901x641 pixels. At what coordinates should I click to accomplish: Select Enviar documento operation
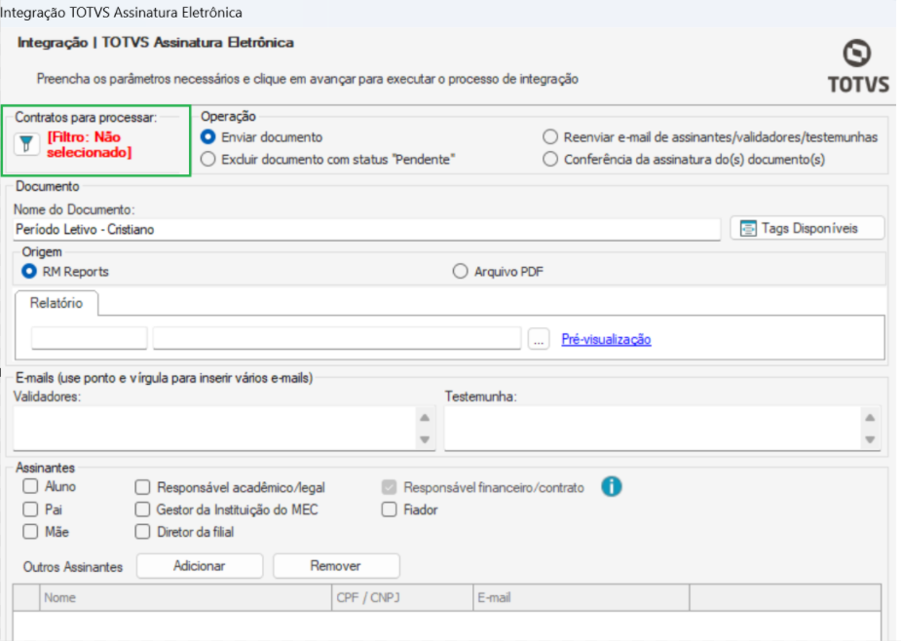208,137
